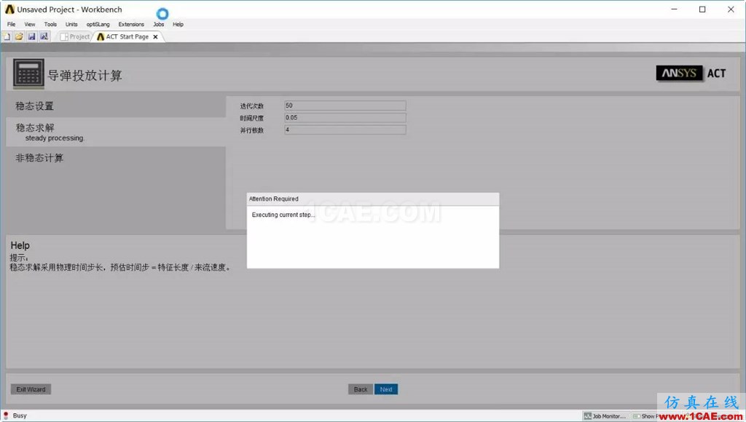Click the Back button
This screenshot has height=422, width=746.
pyautogui.click(x=361, y=389)
